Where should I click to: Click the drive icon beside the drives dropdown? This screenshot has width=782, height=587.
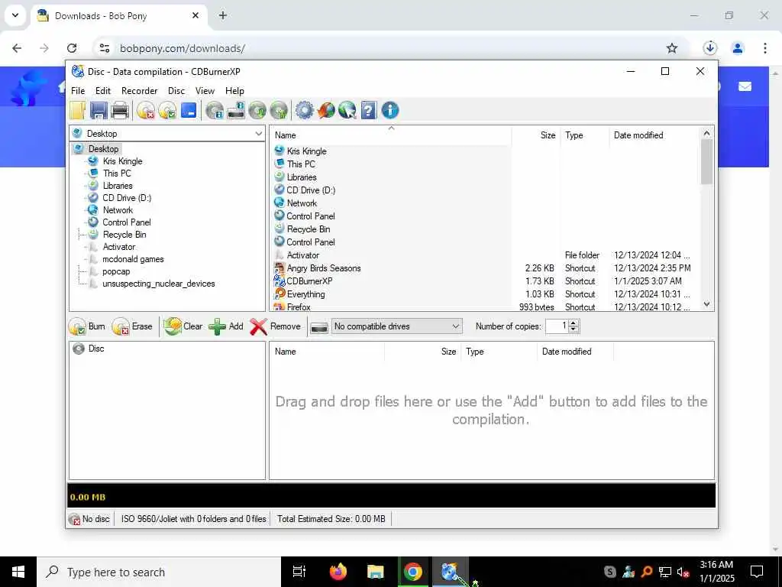(319, 327)
